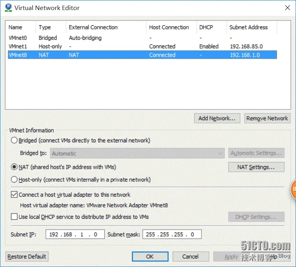Click the Virtual Network Editor title icon
The width and height of the screenshot is (296, 267).
point(8,8)
